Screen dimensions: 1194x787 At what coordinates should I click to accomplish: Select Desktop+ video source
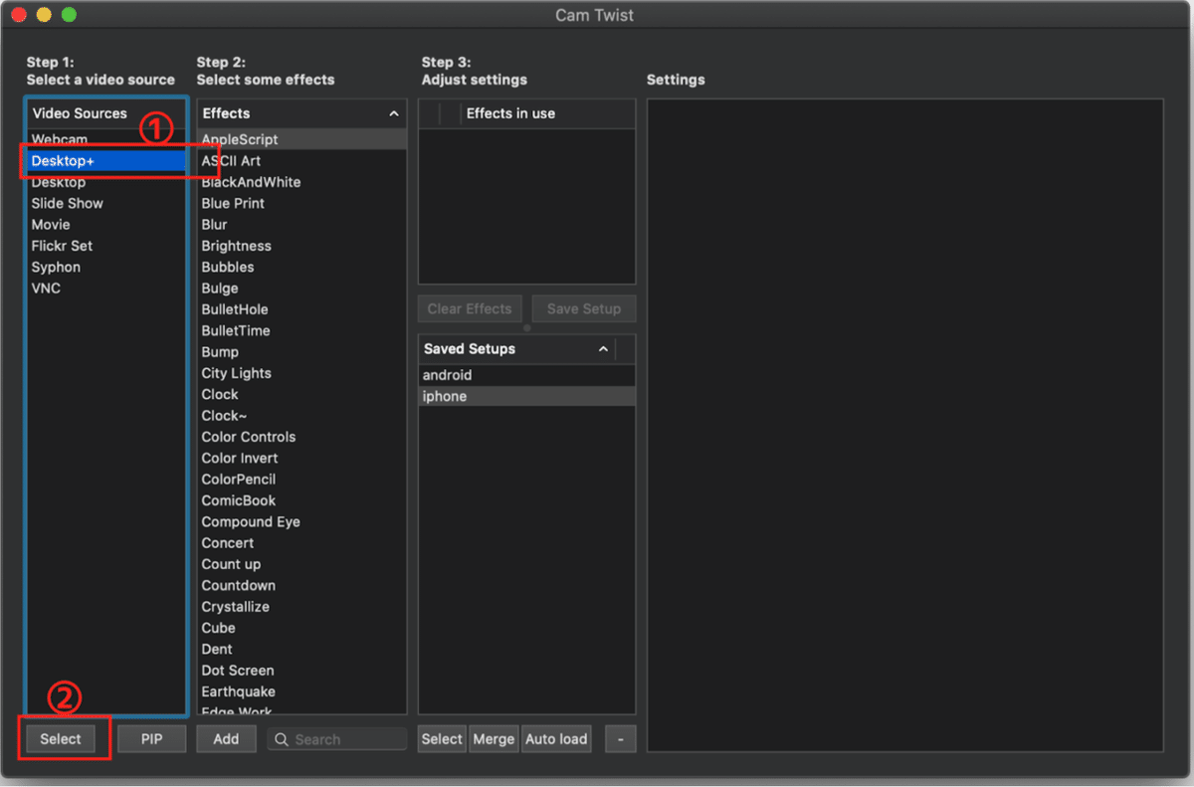pos(106,160)
